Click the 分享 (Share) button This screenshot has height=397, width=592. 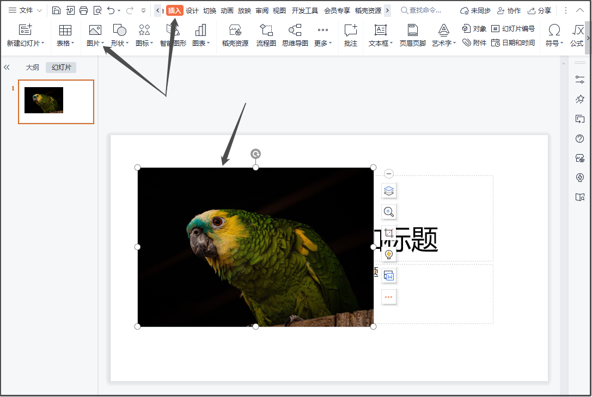[x=539, y=10]
